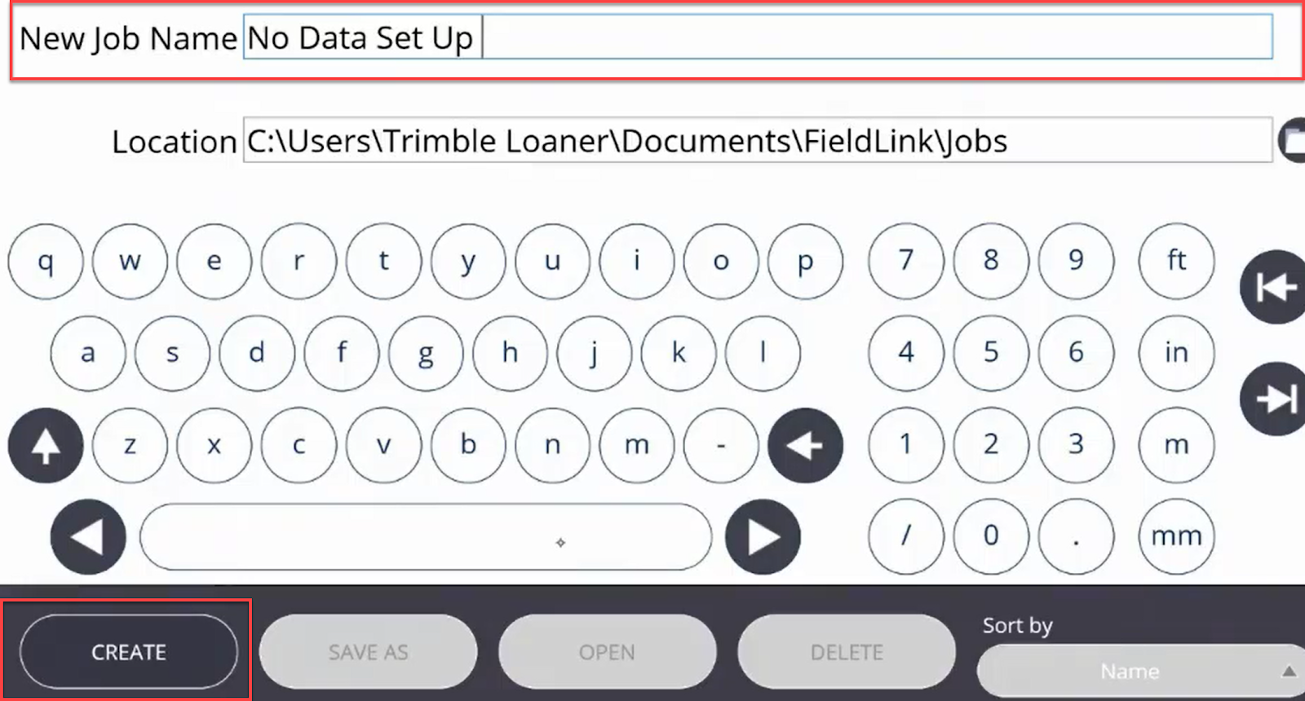This screenshot has width=1305, height=701.
Task: Move cursor left with left triangle key
Action: tap(88, 537)
